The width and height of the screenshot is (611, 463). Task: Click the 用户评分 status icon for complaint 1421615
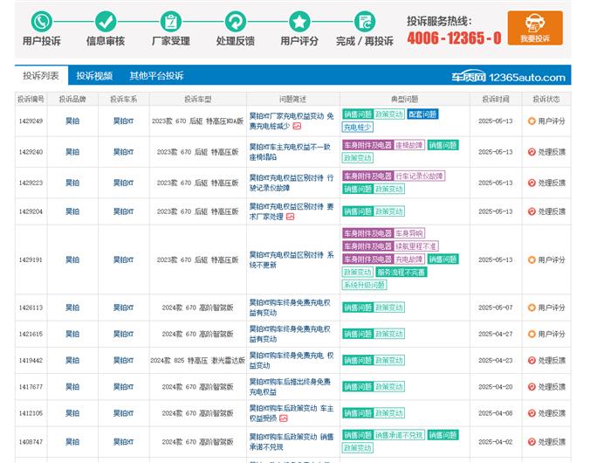(532, 334)
